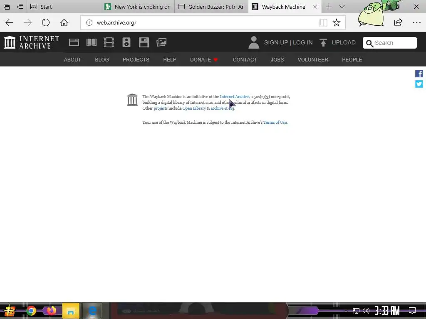This screenshot has height=319, width=426.
Task: Focus the Archive Search field
Action: pos(389,43)
